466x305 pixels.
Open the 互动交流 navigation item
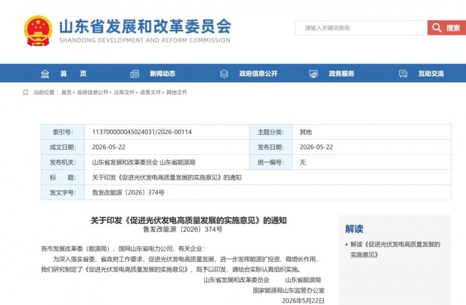[431, 74]
